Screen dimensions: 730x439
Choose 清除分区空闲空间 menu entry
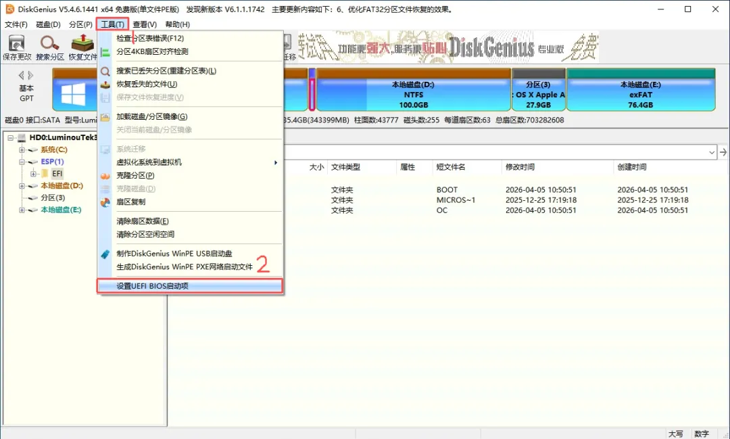pyautogui.click(x=191, y=234)
